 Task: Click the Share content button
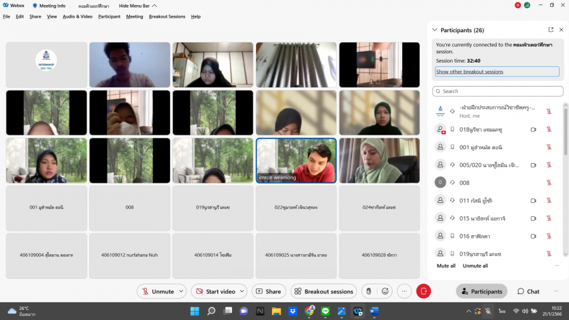[x=269, y=292]
